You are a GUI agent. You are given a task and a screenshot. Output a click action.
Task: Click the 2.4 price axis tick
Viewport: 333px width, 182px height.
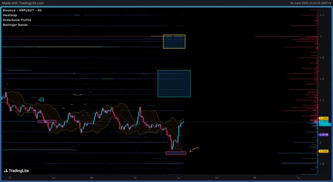pyautogui.click(x=322, y=100)
